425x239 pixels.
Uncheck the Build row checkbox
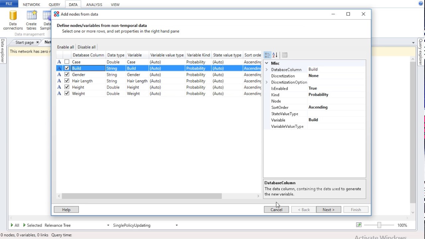pos(67,68)
